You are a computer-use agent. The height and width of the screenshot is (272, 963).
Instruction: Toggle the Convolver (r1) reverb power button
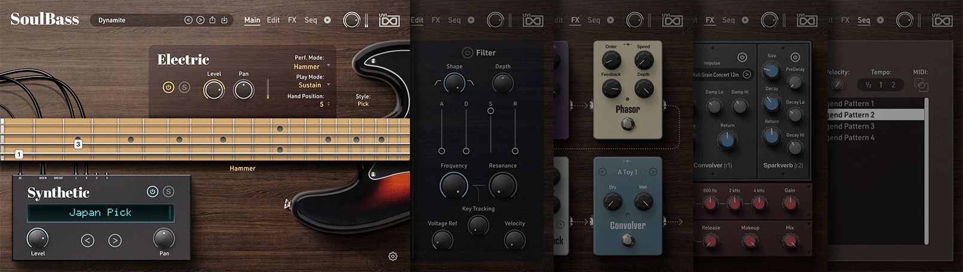coord(742,57)
